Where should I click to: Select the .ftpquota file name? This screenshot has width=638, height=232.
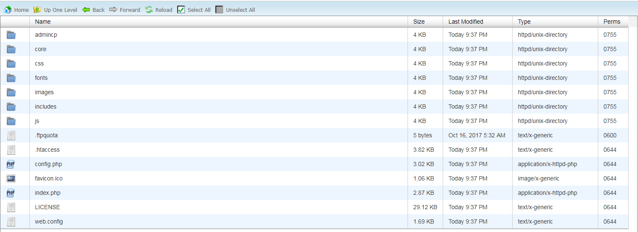coord(47,135)
